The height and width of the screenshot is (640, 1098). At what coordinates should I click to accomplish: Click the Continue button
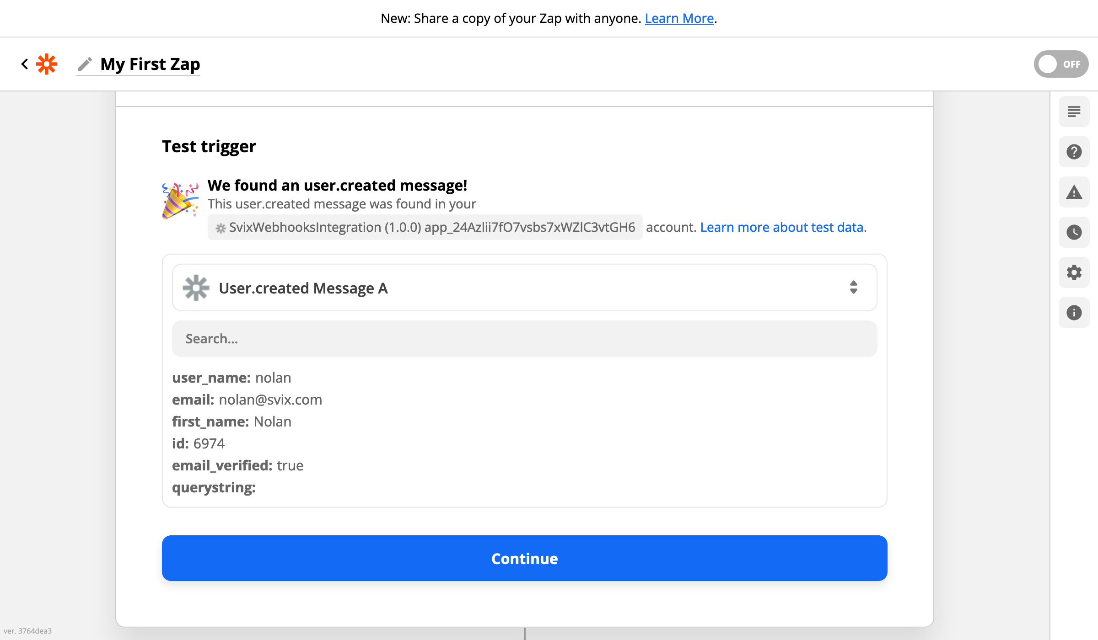(x=524, y=558)
